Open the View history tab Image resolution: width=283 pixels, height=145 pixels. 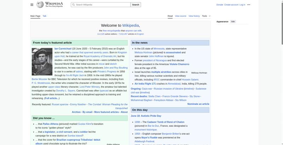point(194,16)
